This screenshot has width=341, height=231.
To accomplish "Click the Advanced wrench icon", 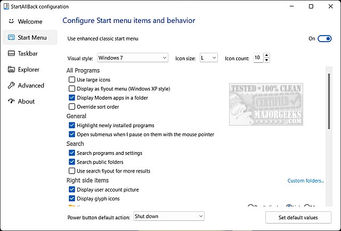I will tap(12, 85).
